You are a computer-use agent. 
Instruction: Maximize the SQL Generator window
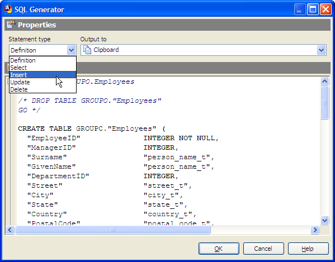click(313, 9)
